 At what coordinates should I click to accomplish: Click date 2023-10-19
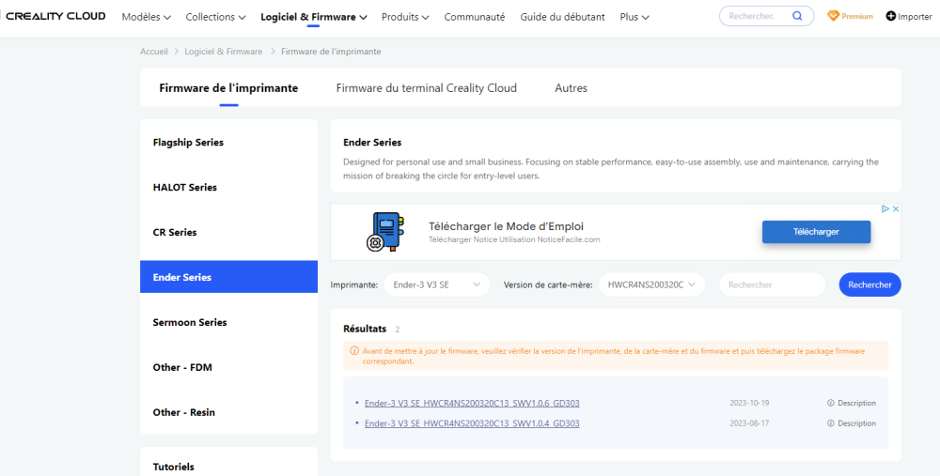pos(749,404)
